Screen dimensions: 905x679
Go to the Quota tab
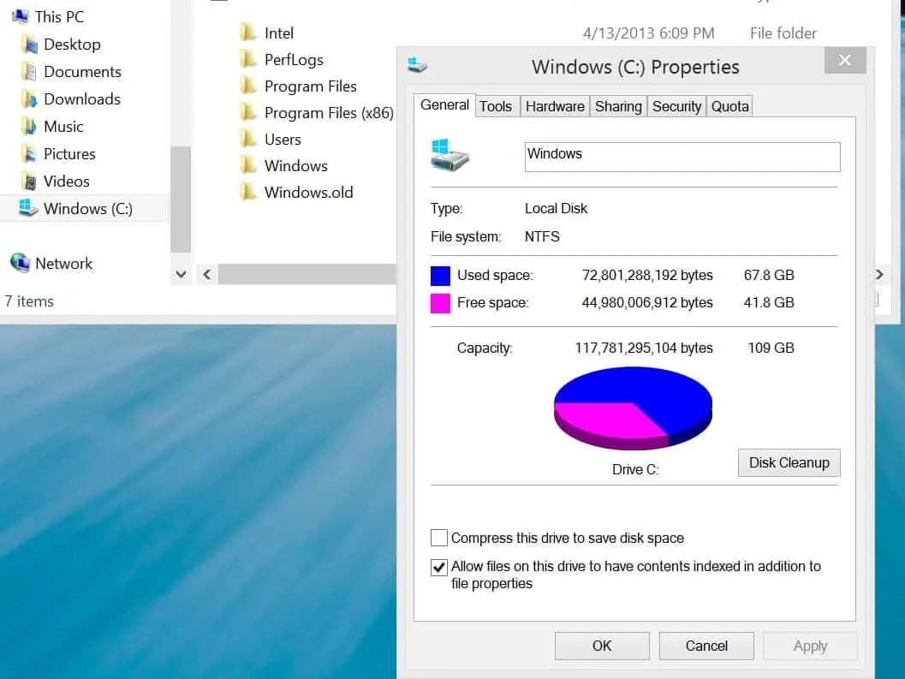point(729,106)
